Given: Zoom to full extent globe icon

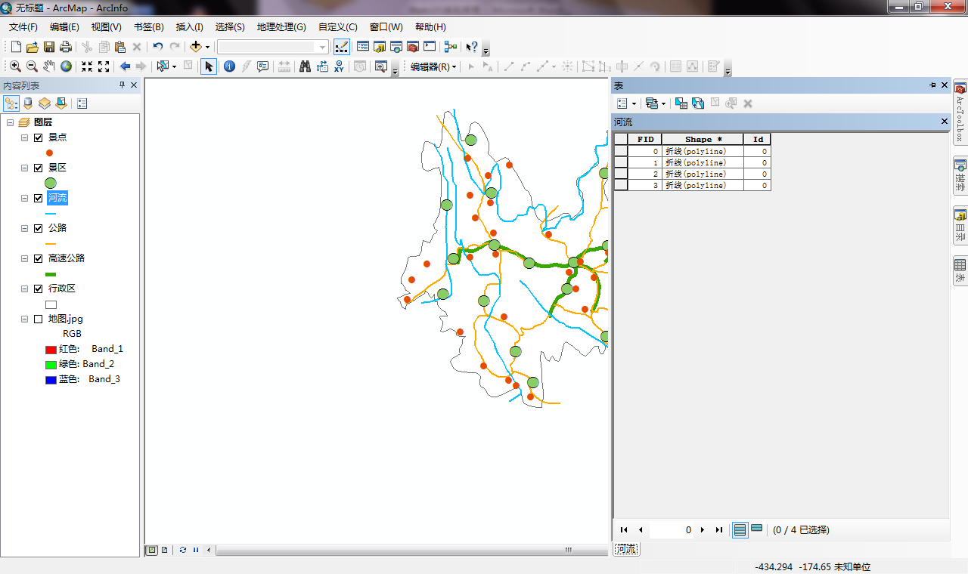Looking at the screenshot, I should pyautogui.click(x=67, y=66).
